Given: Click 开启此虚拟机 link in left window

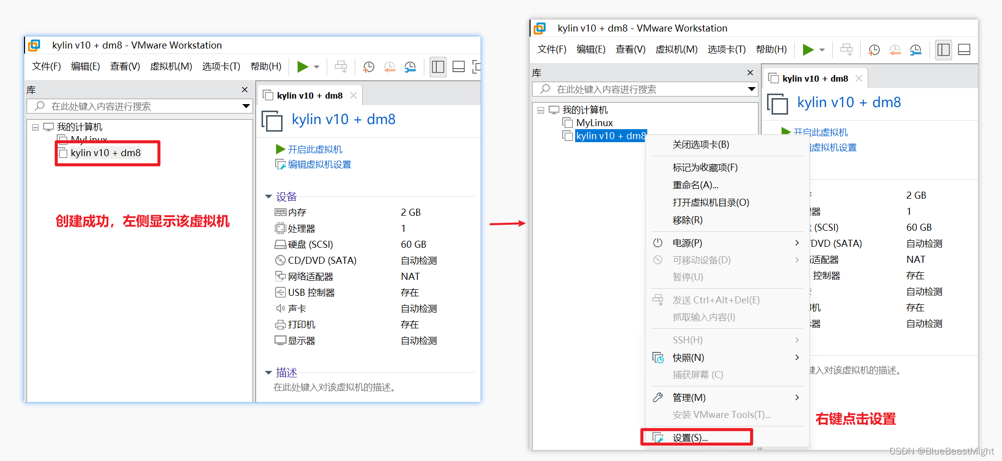Looking at the screenshot, I should click(x=315, y=149).
